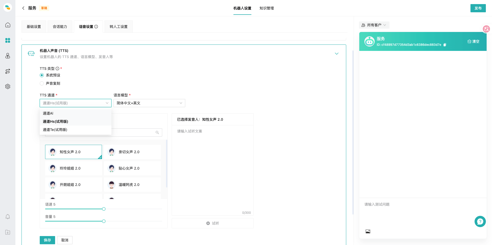This screenshot has height=245, width=492.
Task: Click the 保存 button
Action: (47, 240)
